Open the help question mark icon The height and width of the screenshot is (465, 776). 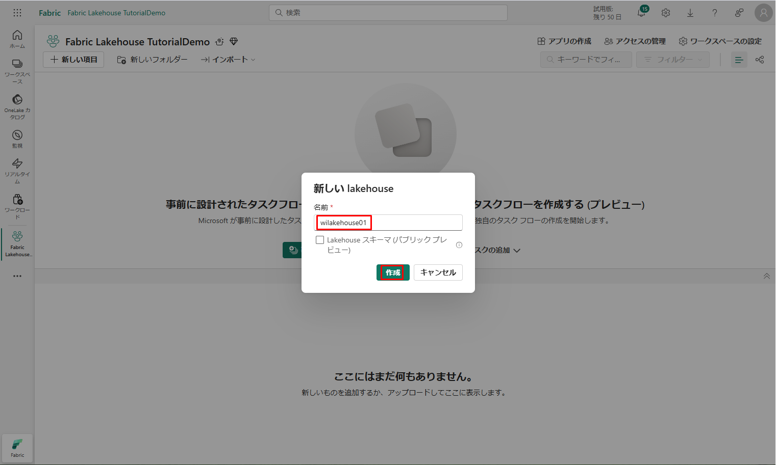point(715,13)
